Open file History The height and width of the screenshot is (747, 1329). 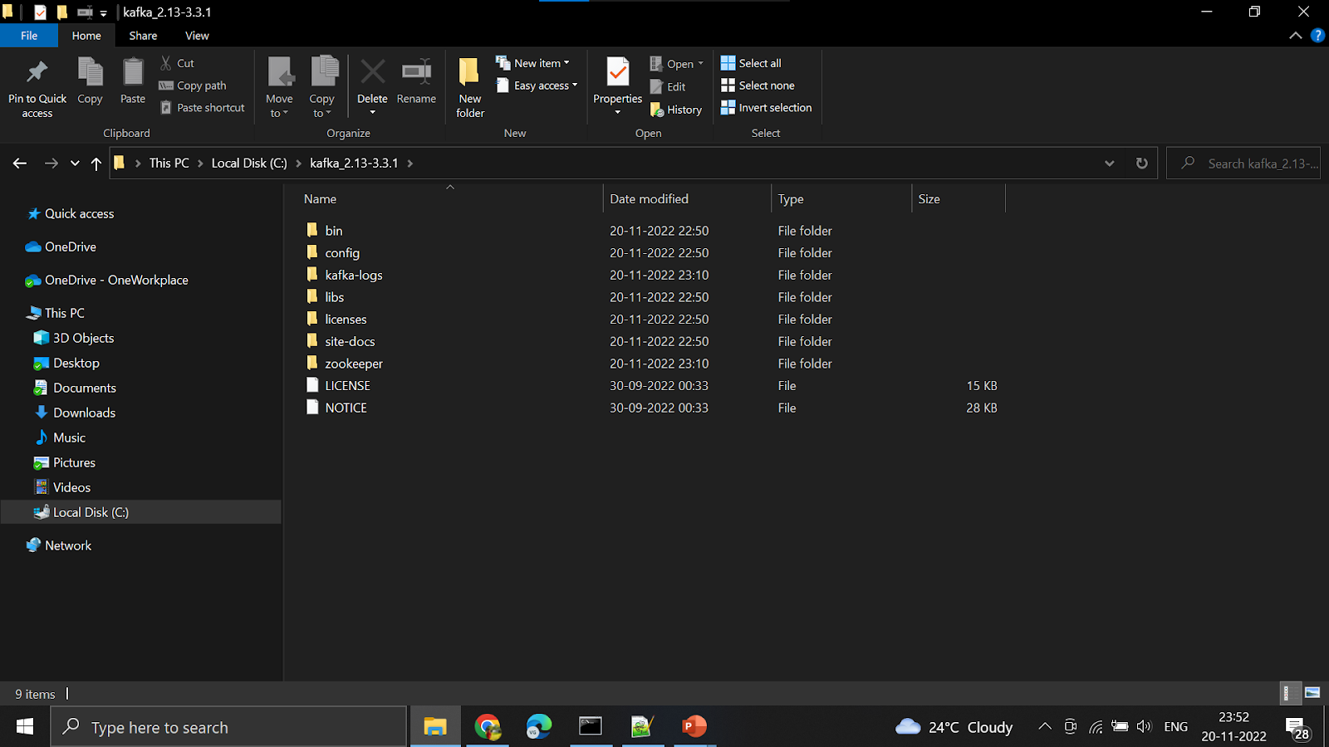point(676,110)
